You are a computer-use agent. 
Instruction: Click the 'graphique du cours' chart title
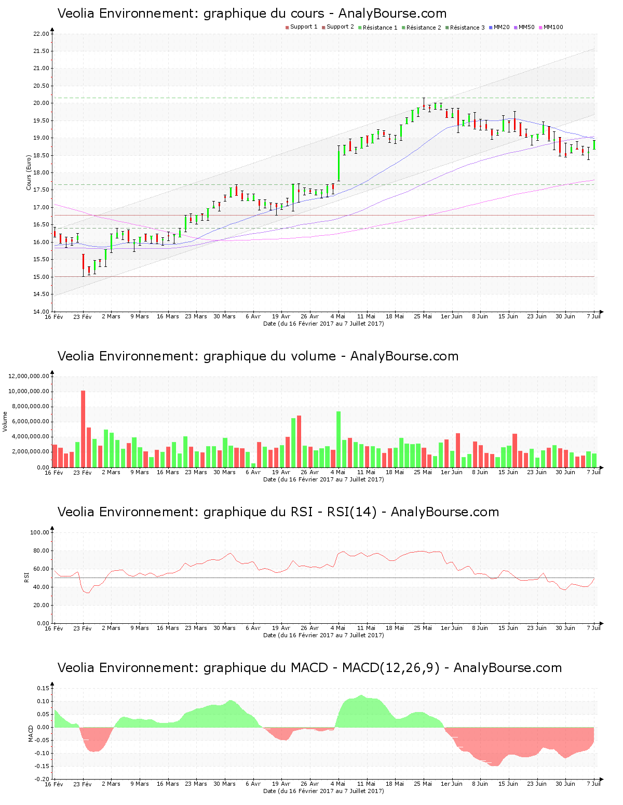click(x=252, y=14)
